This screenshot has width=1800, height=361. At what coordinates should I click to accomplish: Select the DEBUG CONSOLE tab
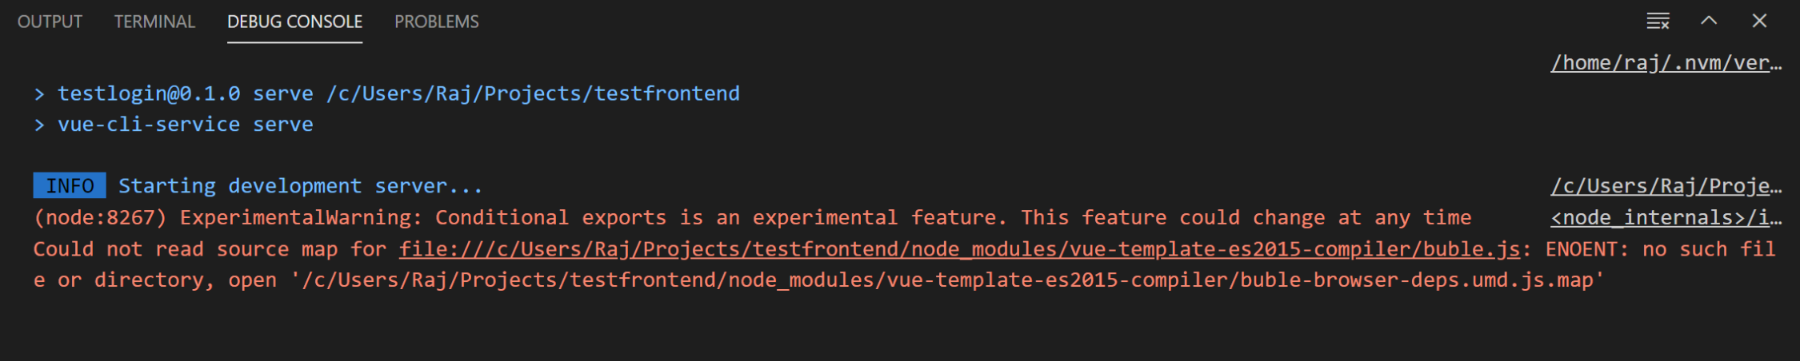pyautogui.click(x=294, y=22)
